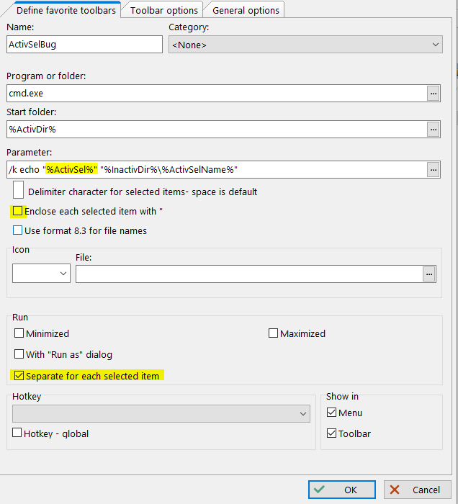This screenshot has height=504, width=458.
Task: Expand the Hotkey combo box
Action: (161, 414)
